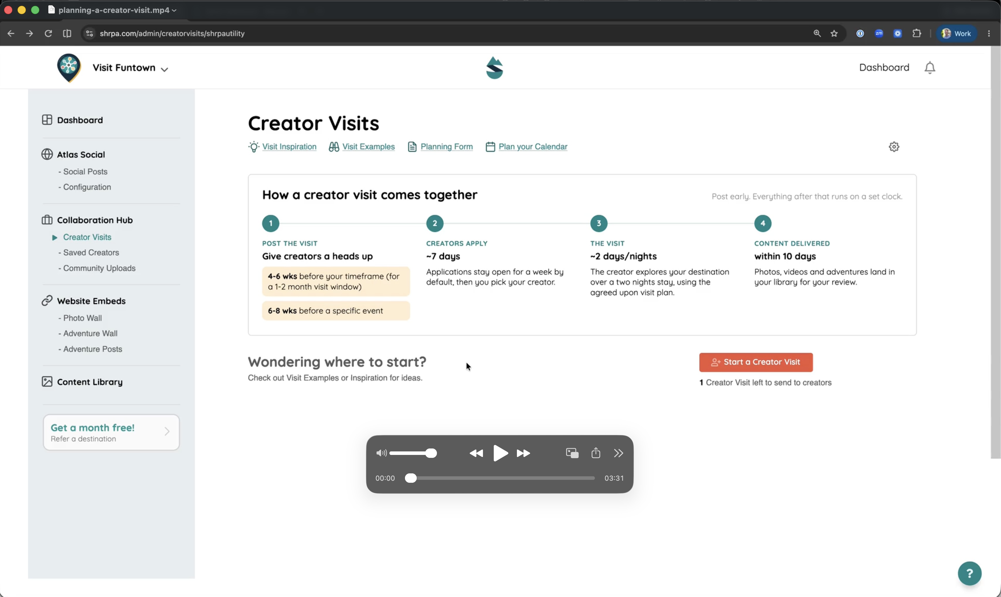This screenshot has width=1001, height=597.
Task: Bookmark page with star icon
Action: coord(834,33)
